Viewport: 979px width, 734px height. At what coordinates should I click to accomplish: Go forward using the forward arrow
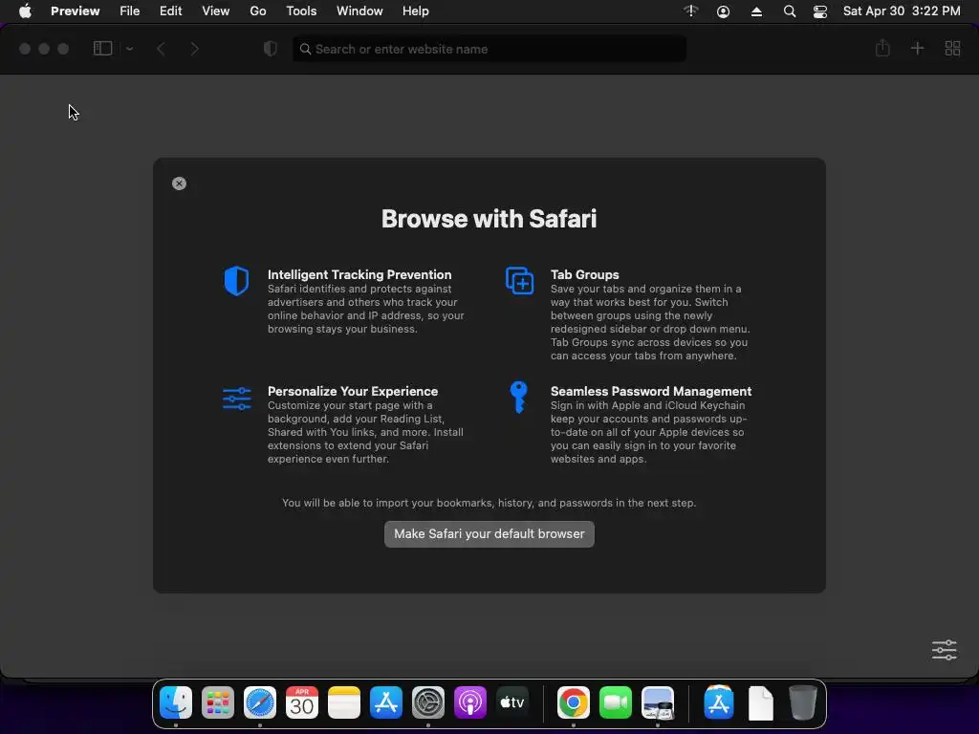coord(195,49)
